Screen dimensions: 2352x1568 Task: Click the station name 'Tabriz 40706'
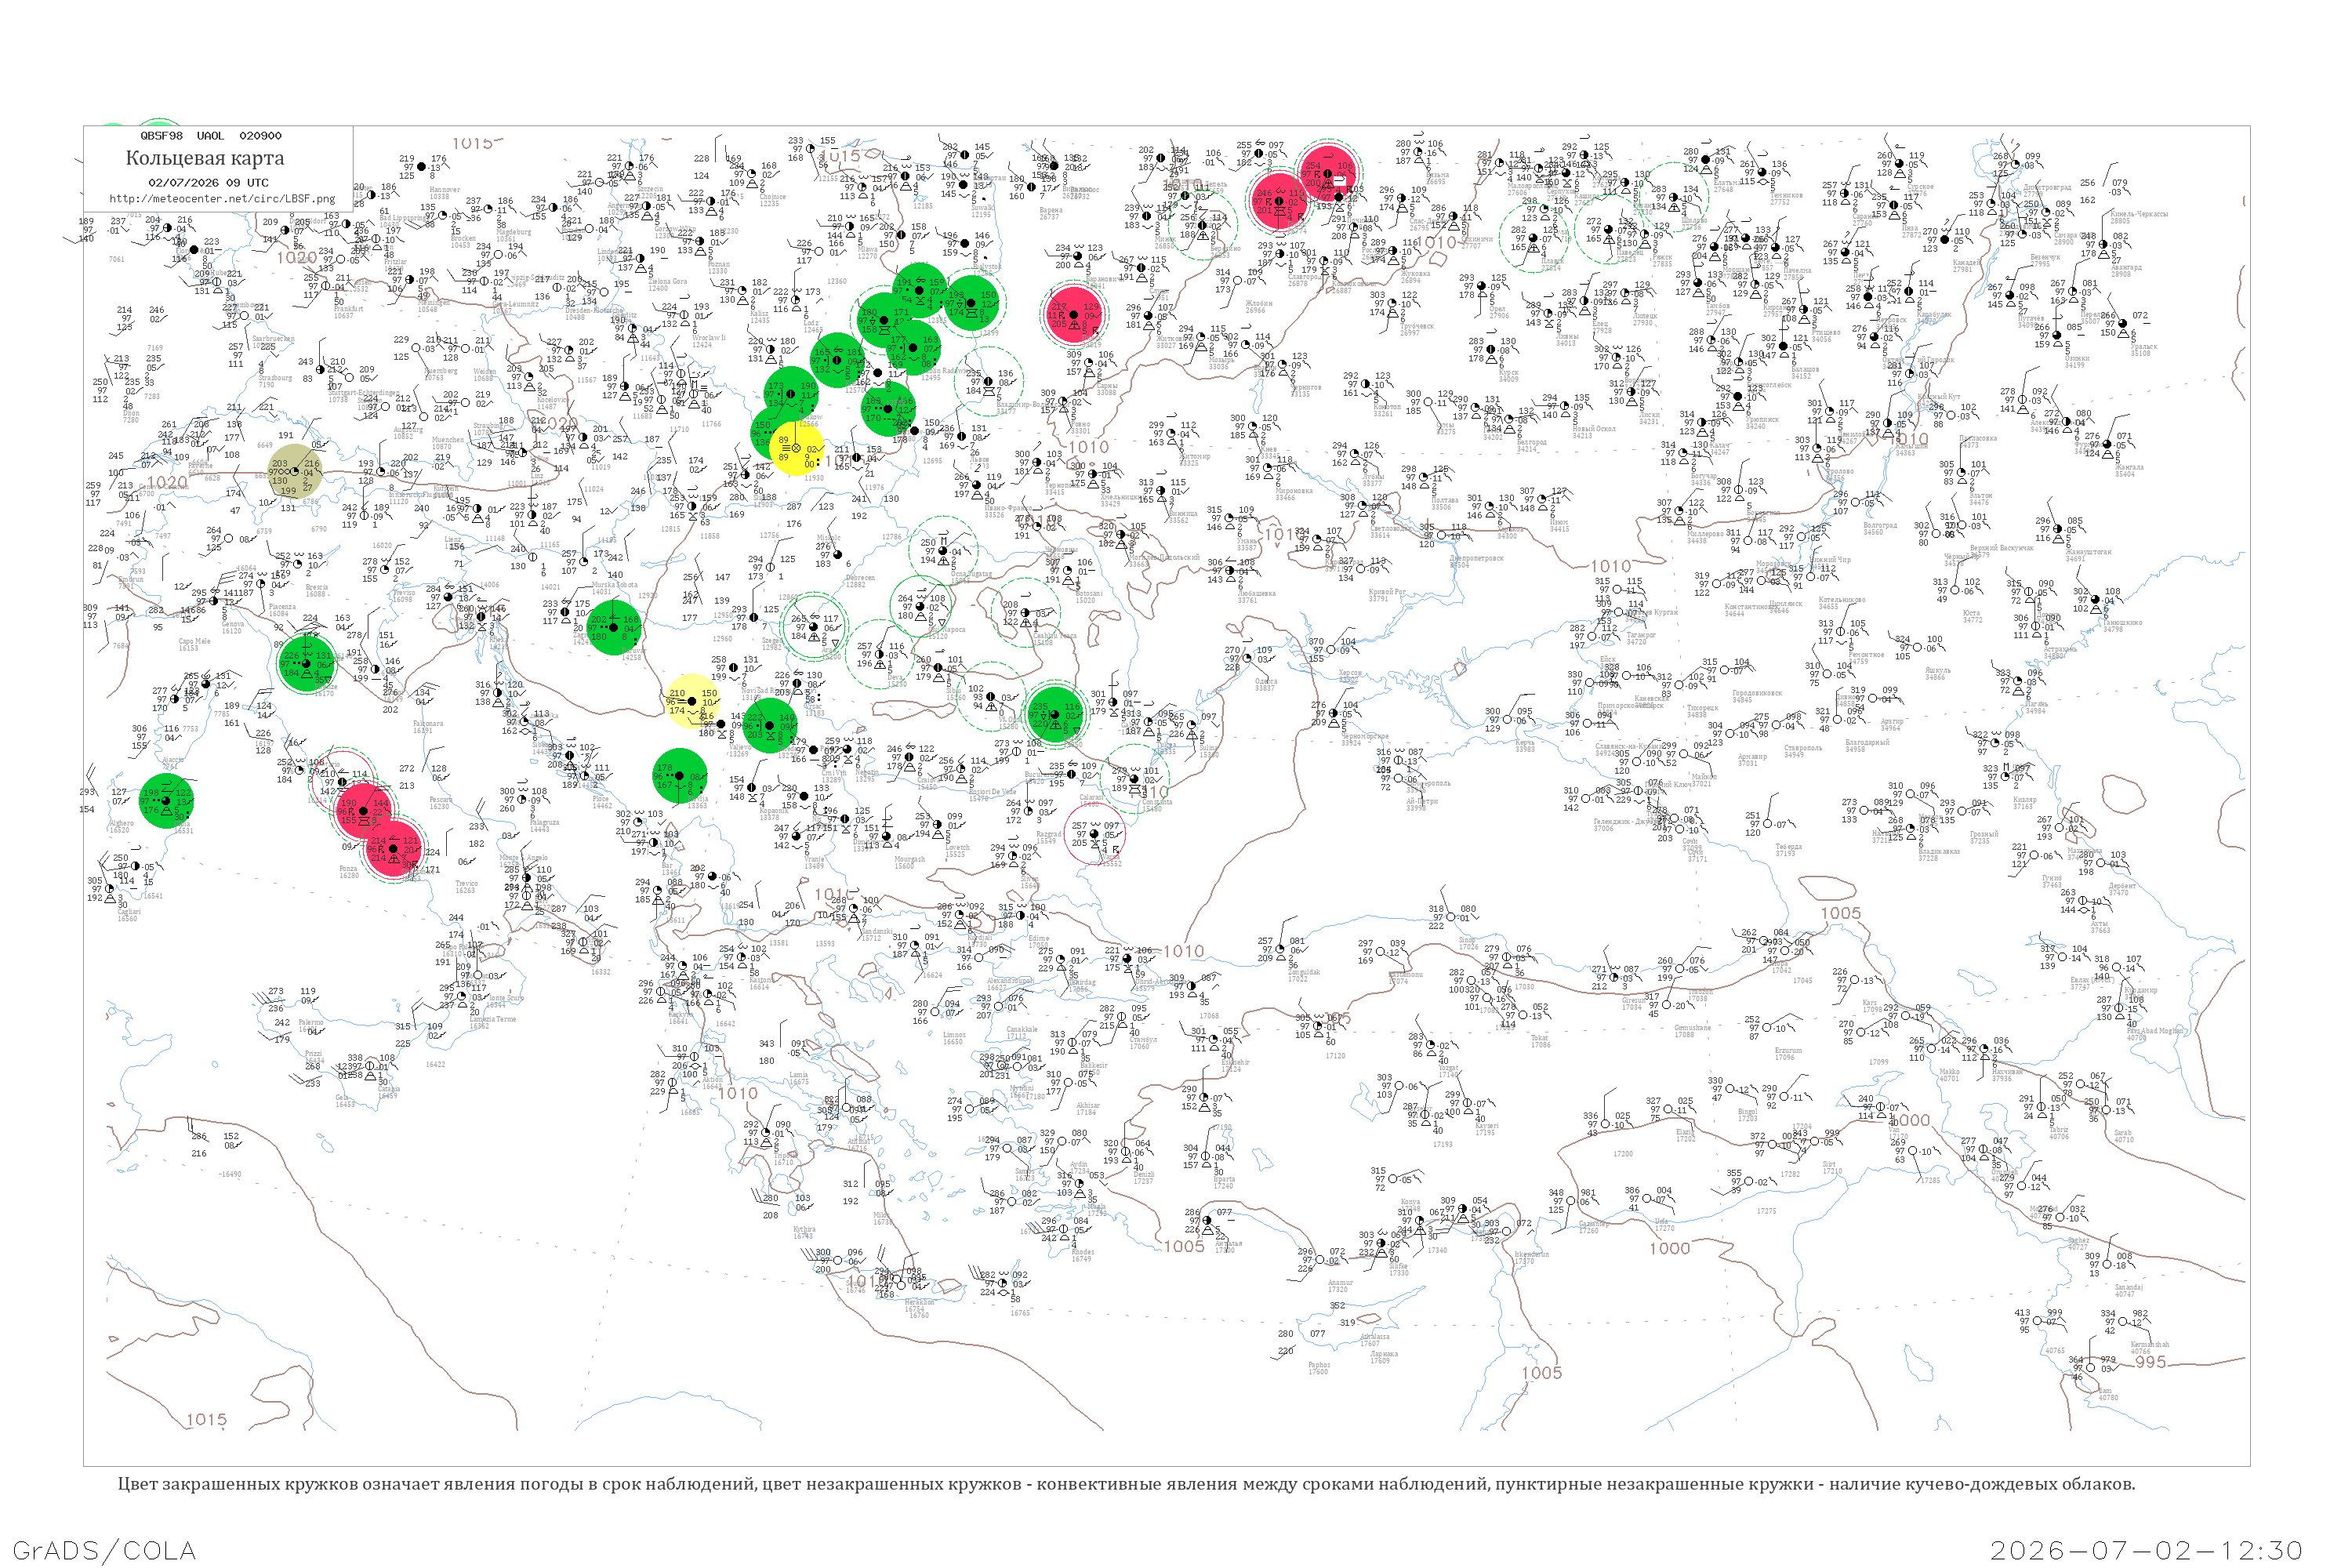click(2059, 1133)
